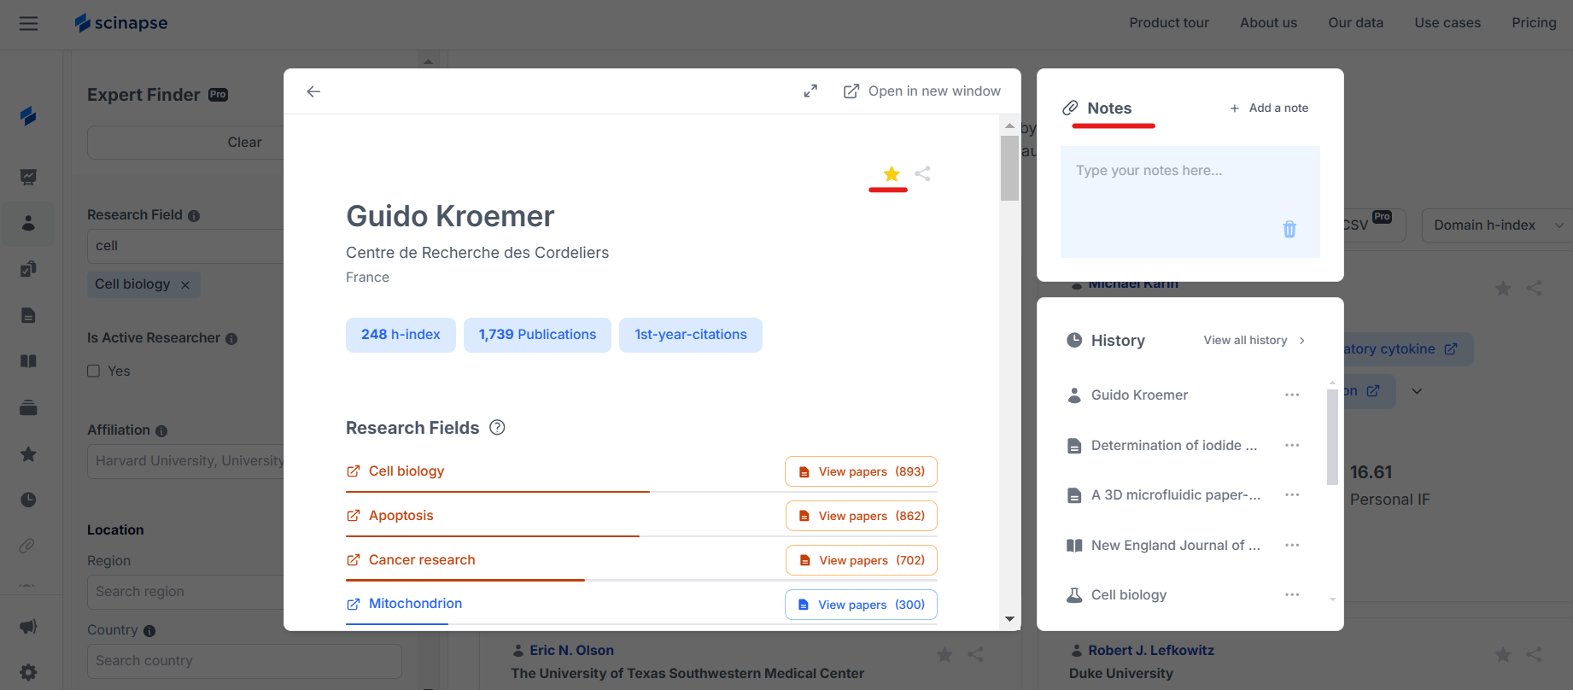Open the sidebar settings gear icon
This screenshot has height=690, width=1573.
28,672
